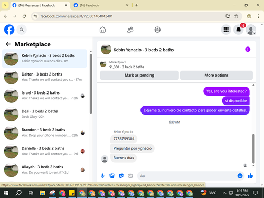Click the address bar URL
The image size is (264, 198).
pos(77,16)
